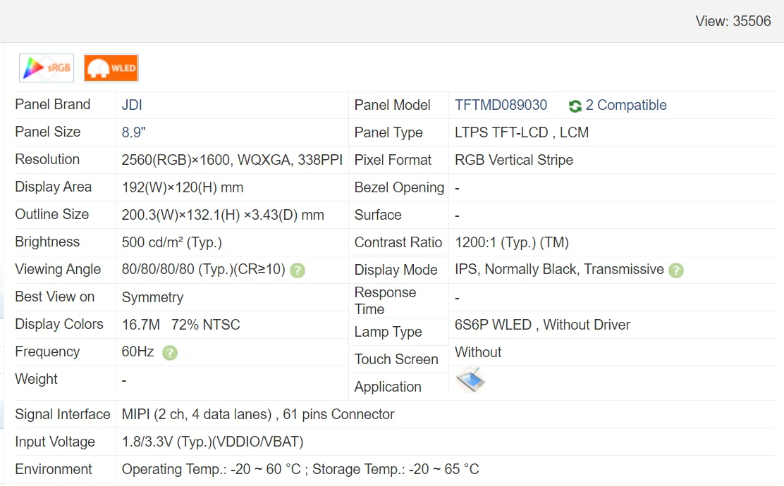Click the Environment label

[x=54, y=469]
